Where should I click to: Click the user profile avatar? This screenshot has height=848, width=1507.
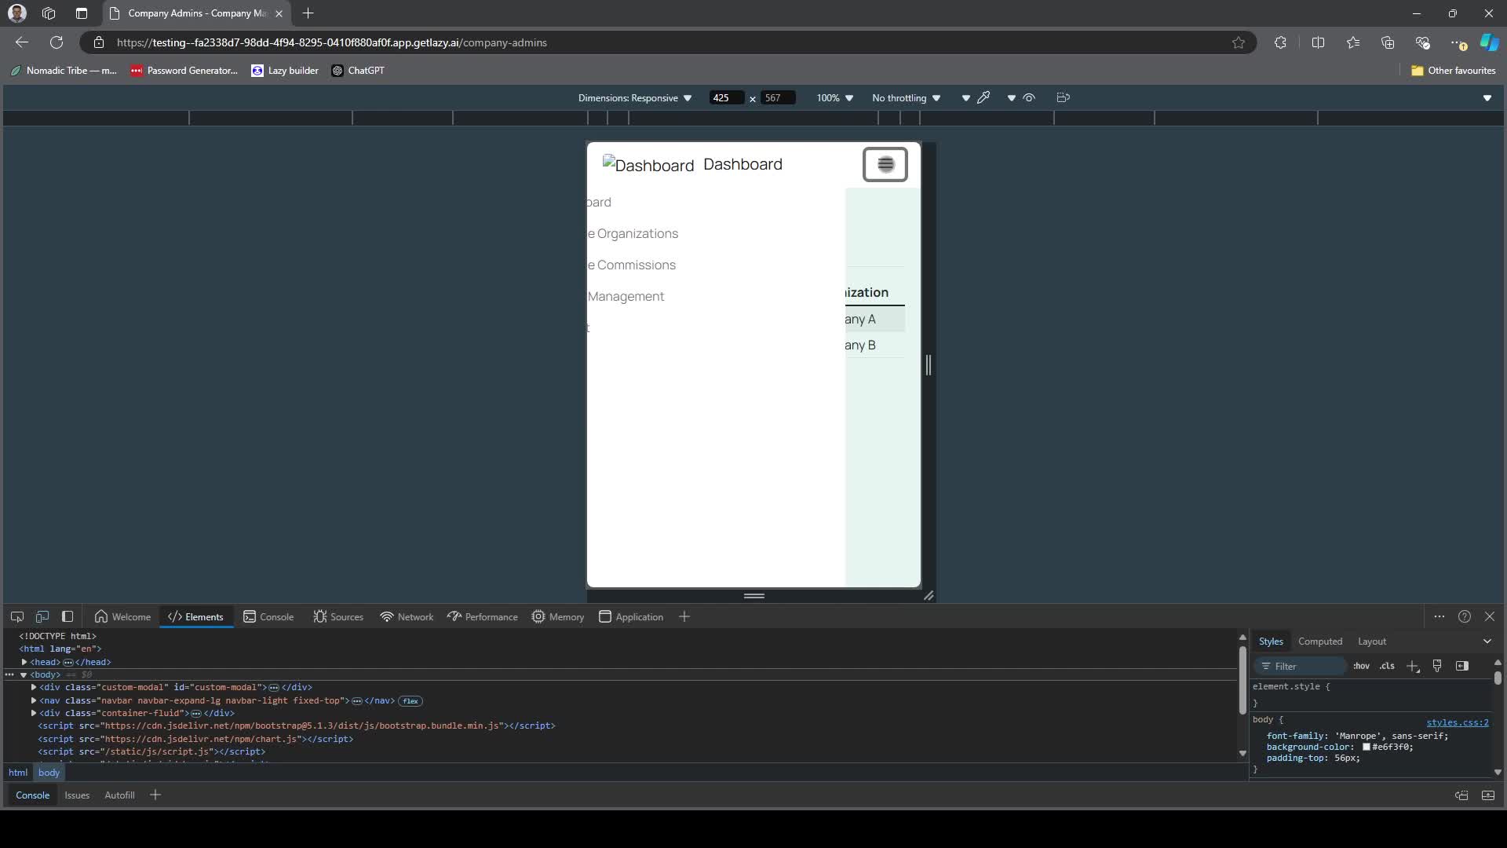tap(16, 13)
